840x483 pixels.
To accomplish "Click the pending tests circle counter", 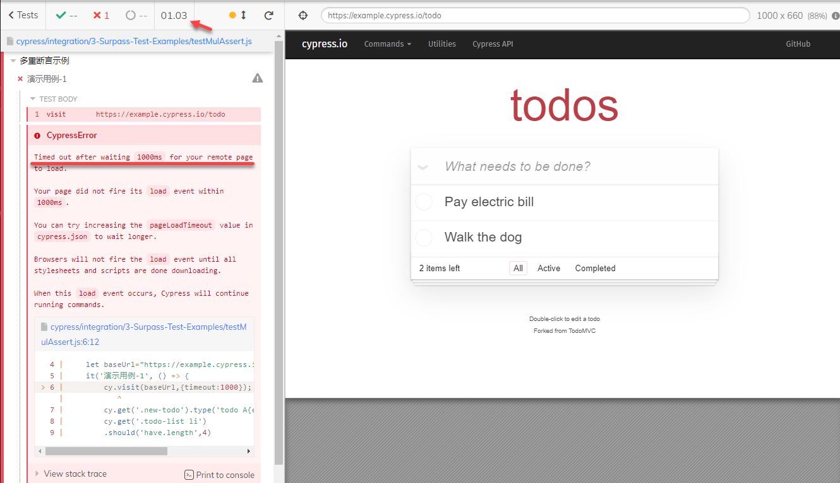I will pos(136,15).
